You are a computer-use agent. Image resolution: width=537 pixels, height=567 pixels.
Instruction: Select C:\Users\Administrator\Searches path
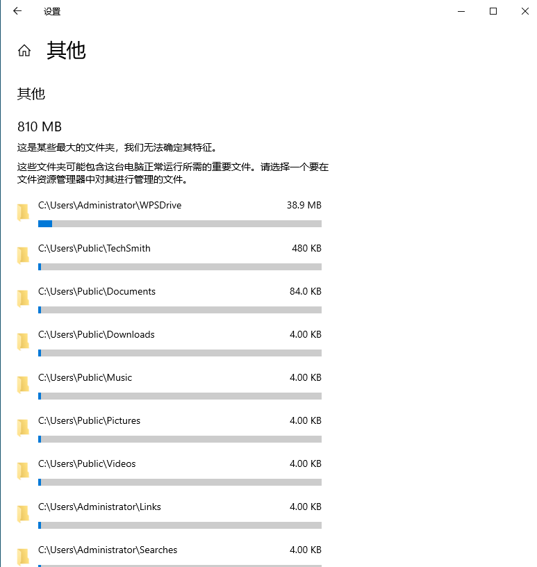click(x=108, y=550)
